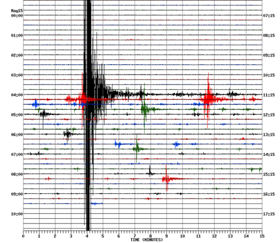The height and width of the screenshot is (243, 280).
Task: Click the 0 minute axis tick label
Action: coord(23,236)
